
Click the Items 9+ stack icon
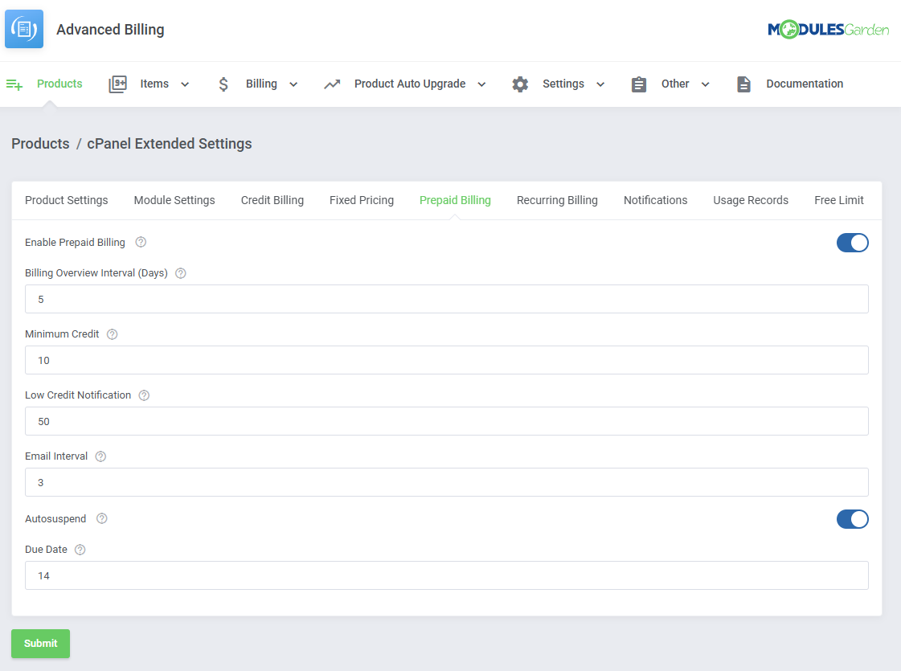tap(118, 84)
